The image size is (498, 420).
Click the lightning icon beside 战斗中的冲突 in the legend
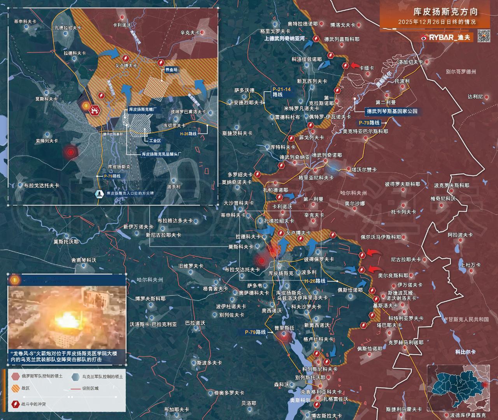click(x=15, y=404)
